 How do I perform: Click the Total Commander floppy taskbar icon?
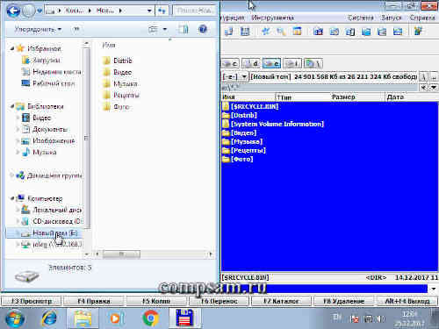tap(184, 318)
